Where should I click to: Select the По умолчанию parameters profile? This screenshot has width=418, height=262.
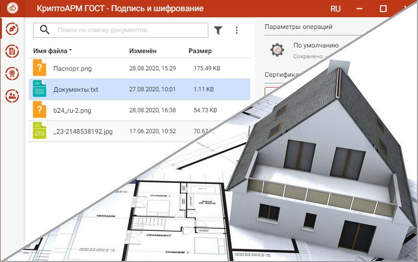[316, 45]
